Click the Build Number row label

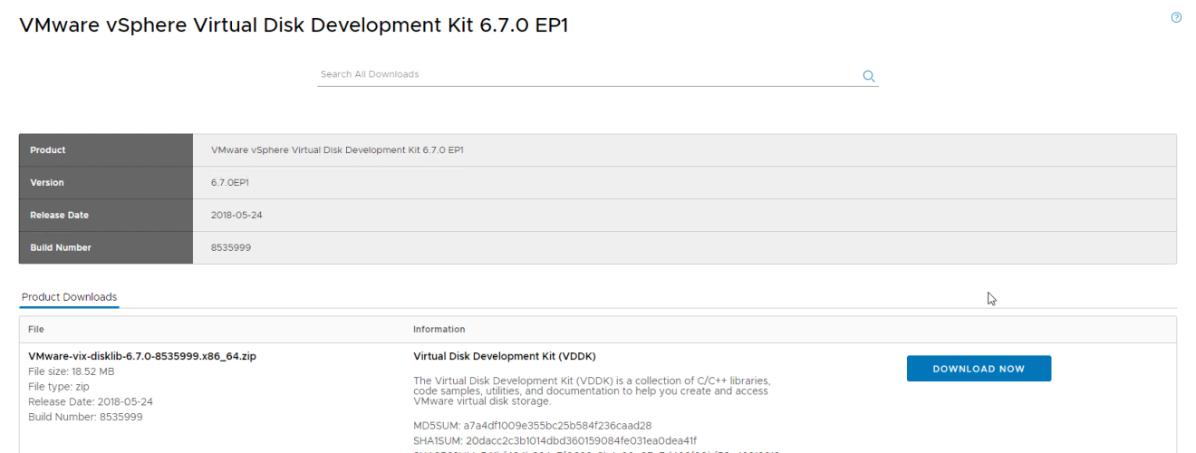[x=61, y=247]
